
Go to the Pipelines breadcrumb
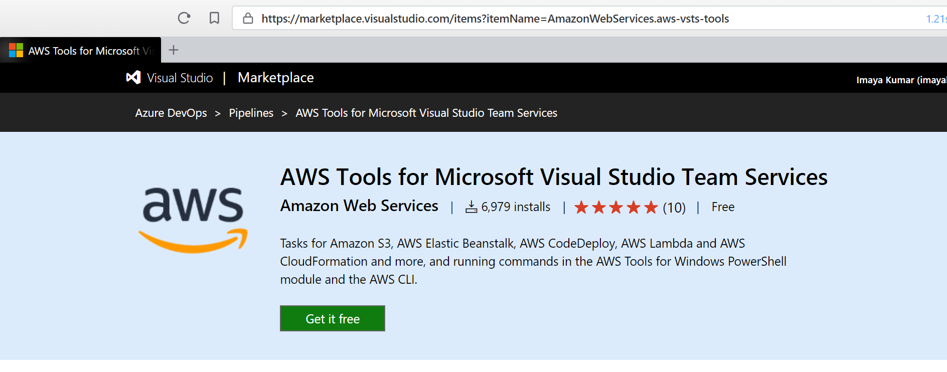pyautogui.click(x=251, y=113)
